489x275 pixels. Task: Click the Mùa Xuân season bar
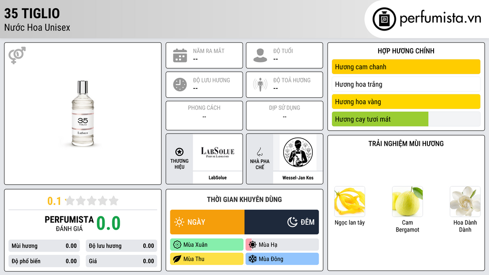click(x=207, y=245)
